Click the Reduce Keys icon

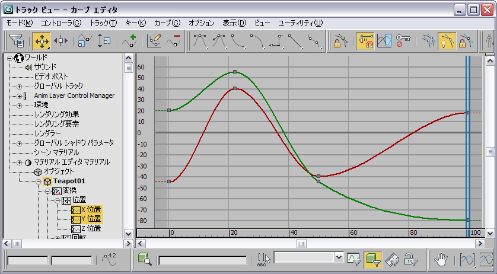pyautogui.click(x=173, y=42)
